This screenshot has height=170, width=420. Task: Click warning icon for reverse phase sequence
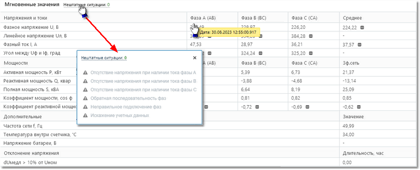click(86, 98)
